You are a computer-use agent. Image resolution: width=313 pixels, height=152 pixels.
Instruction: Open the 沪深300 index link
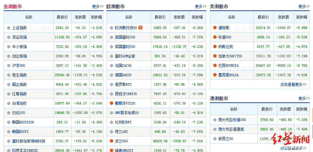pyautogui.click(x=19, y=65)
